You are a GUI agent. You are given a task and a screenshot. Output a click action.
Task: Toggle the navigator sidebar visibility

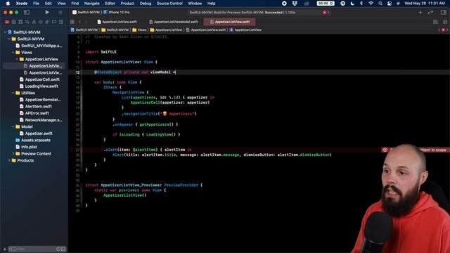coord(27,13)
